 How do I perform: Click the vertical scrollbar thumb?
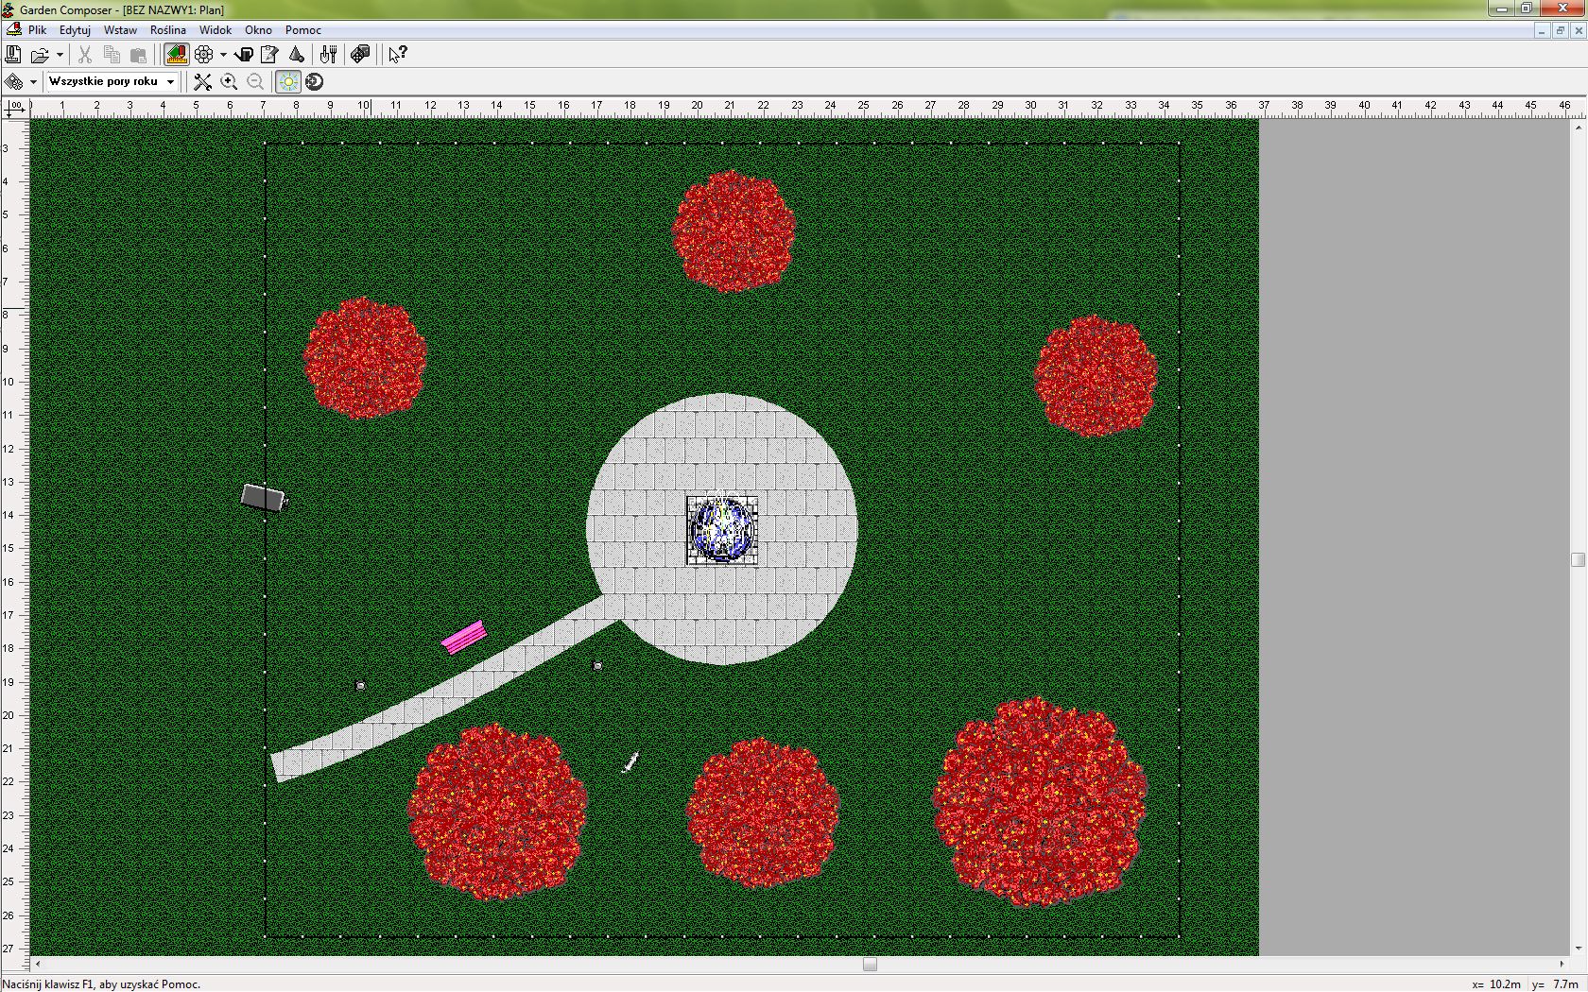[x=1578, y=559]
